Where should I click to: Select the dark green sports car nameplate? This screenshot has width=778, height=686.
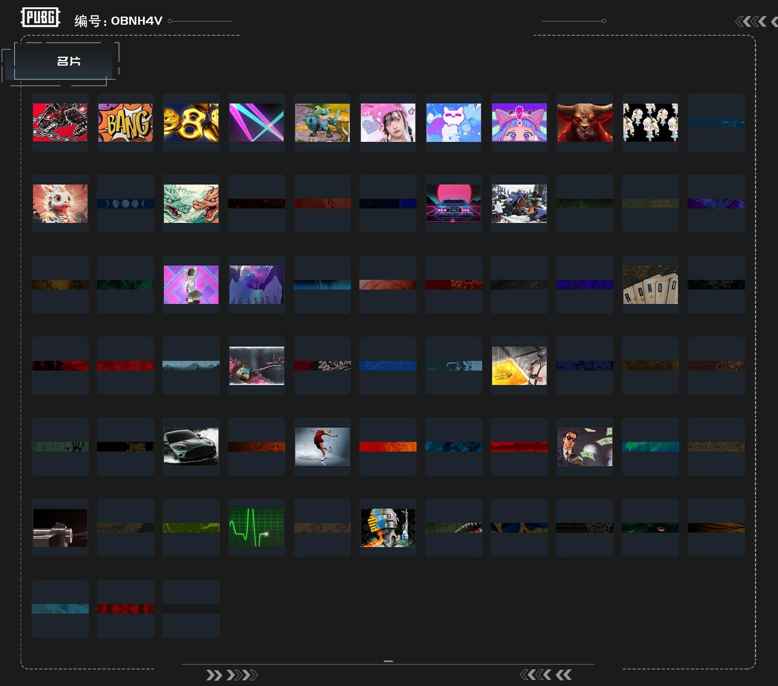(x=191, y=447)
